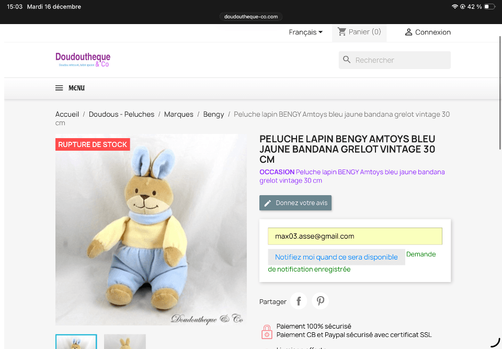This screenshot has height=349, width=502.
Task: Open the Panier shopping cart
Action: [359, 32]
